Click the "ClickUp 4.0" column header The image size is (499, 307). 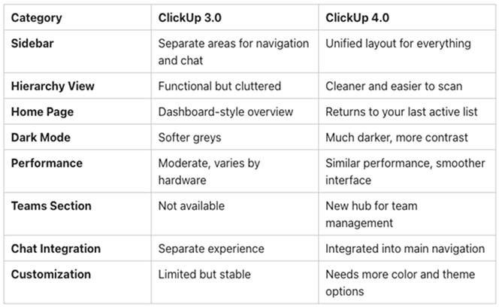[x=358, y=17]
